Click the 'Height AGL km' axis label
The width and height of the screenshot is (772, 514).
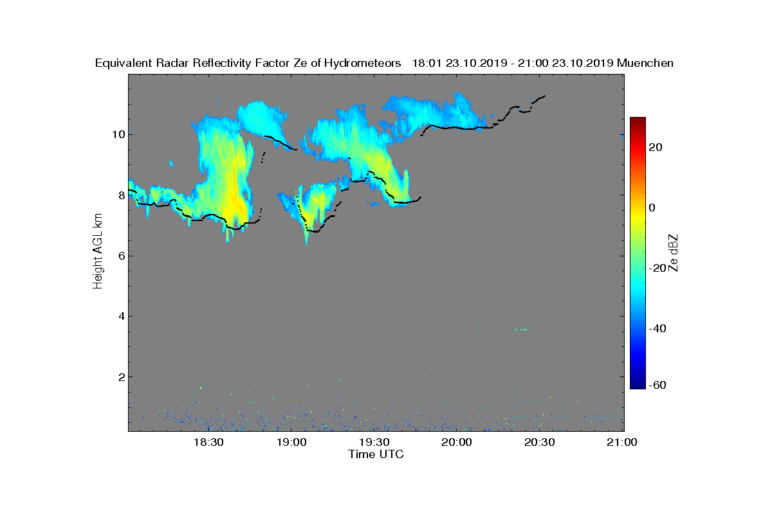pos(98,251)
